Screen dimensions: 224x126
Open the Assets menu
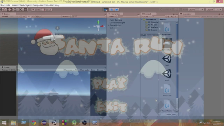click(x=15, y=6)
